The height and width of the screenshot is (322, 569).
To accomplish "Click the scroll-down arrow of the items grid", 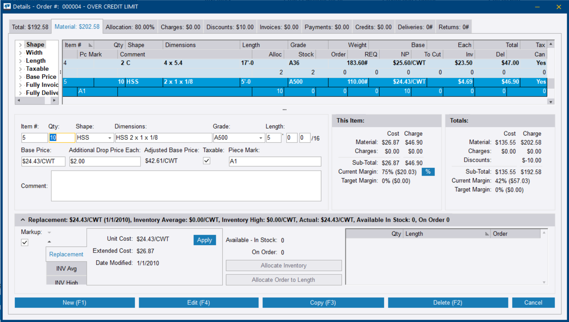I will pos(551,102).
